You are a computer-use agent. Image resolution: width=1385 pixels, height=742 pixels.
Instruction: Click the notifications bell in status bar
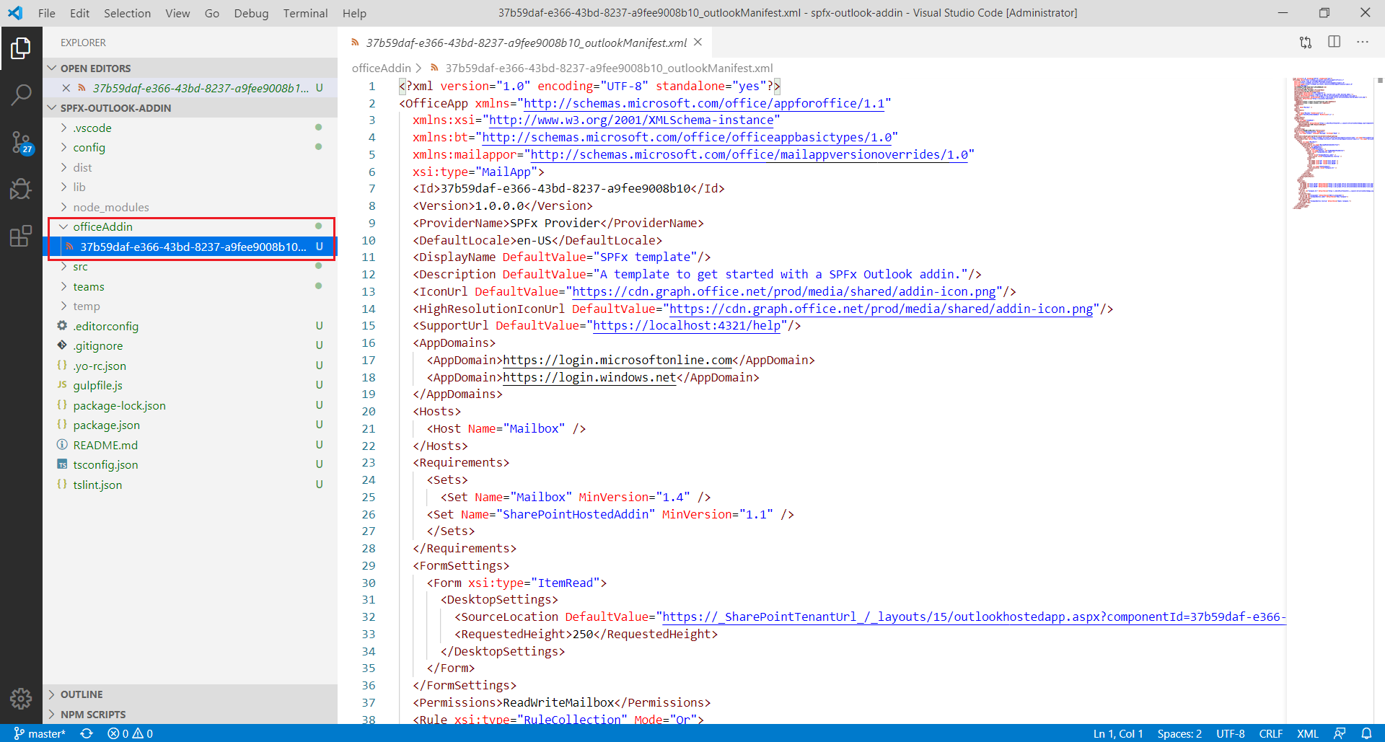point(1366,733)
